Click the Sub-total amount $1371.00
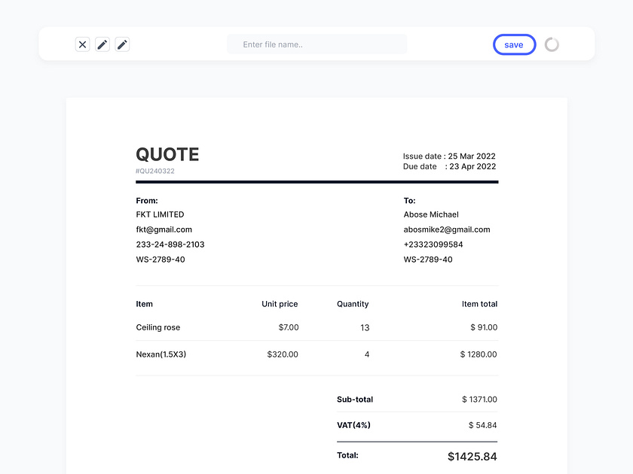This screenshot has width=633, height=474. 479,400
